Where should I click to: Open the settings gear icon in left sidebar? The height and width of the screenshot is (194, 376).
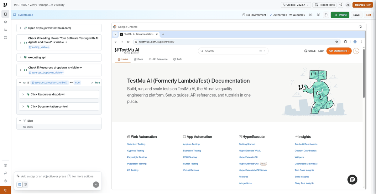pos(5,38)
